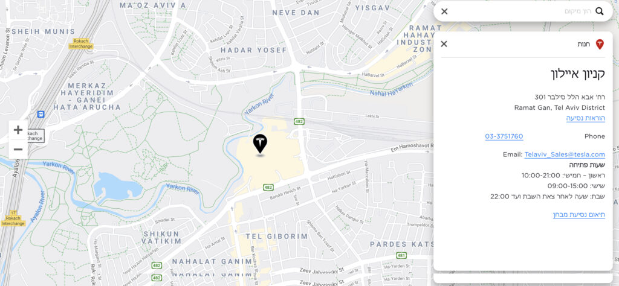Zoom out using the minus button

point(18,149)
